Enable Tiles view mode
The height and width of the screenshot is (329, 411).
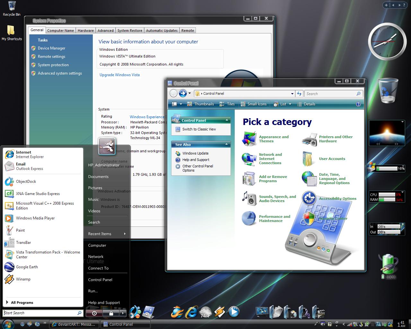227,104
